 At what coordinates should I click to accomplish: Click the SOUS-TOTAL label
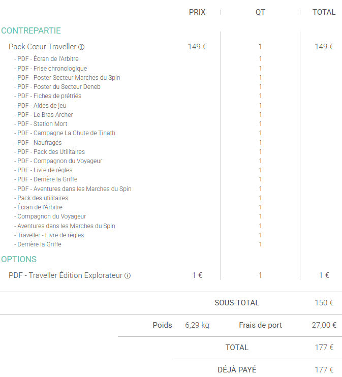(x=237, y=303)
